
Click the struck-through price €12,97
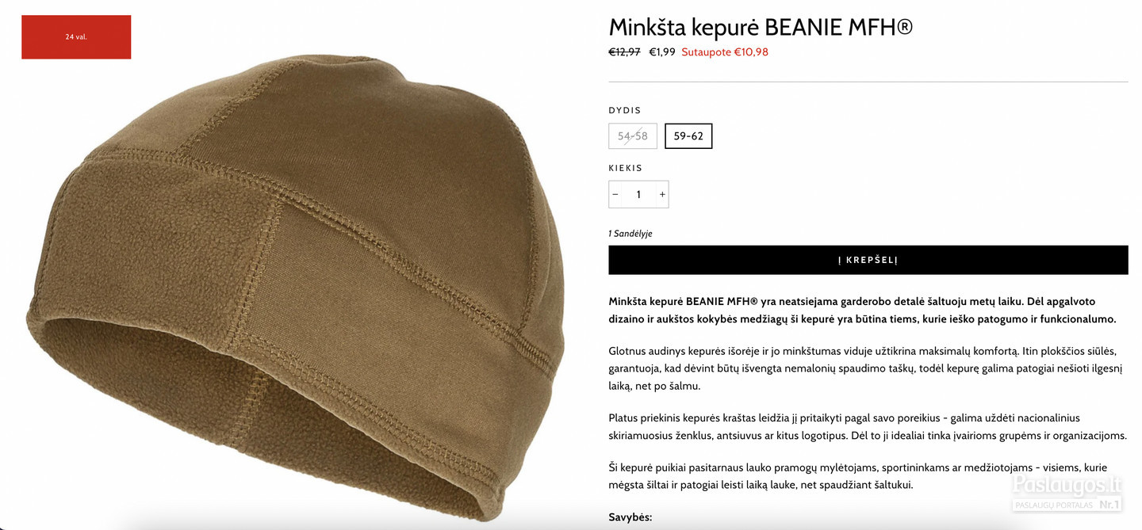(624, 52)
